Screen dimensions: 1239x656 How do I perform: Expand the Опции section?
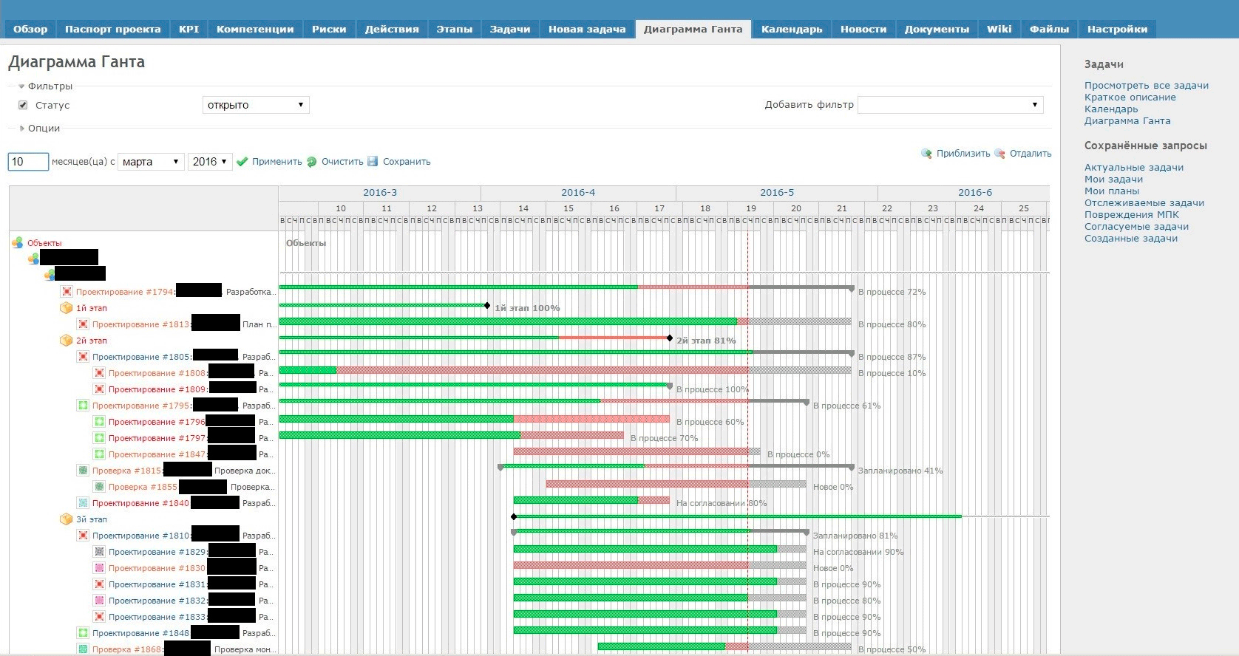click(40, 129)
